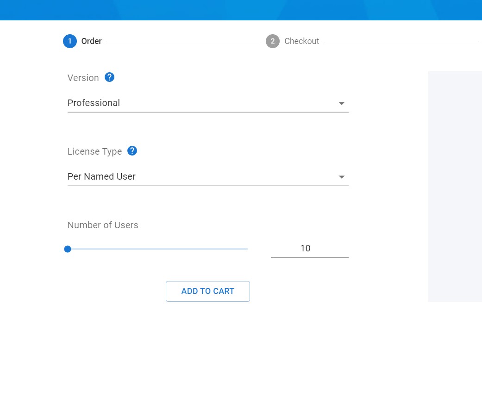This screenshot has width=482, height=406.
Task: Click the step 1 circle icon
Action: pos(69,41)
